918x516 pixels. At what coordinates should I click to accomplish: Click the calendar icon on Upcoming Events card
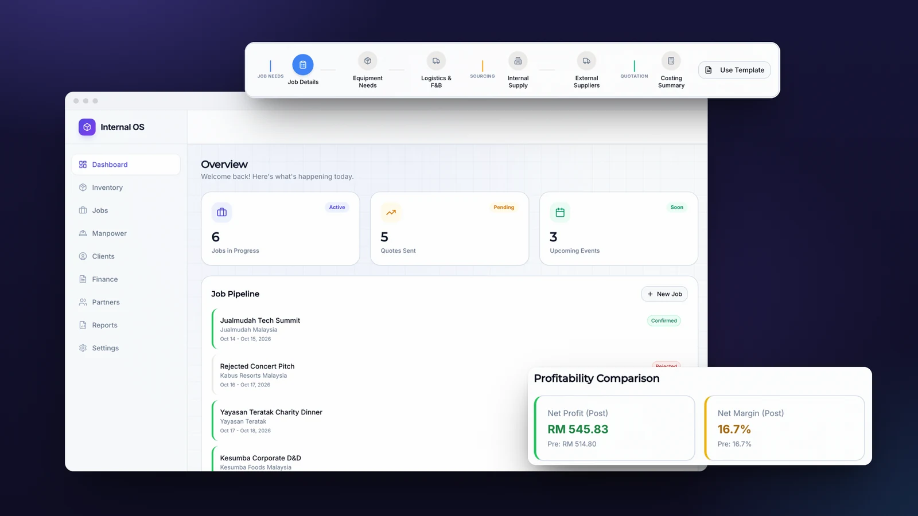560,213
